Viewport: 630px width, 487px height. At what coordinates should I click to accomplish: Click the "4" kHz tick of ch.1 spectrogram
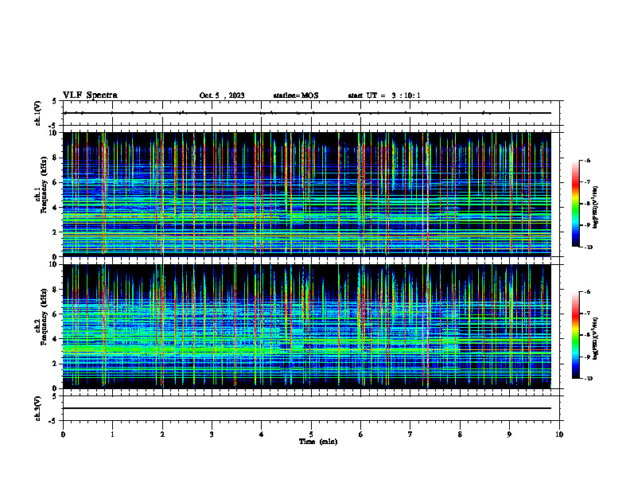(56, 208)
